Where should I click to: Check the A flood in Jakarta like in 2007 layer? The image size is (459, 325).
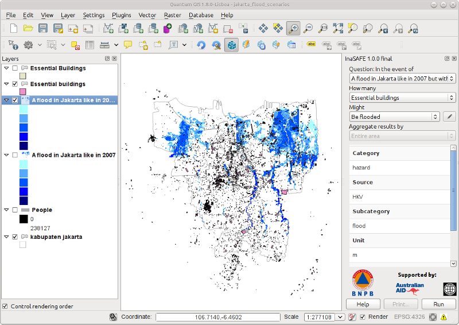tap(15, 155)
